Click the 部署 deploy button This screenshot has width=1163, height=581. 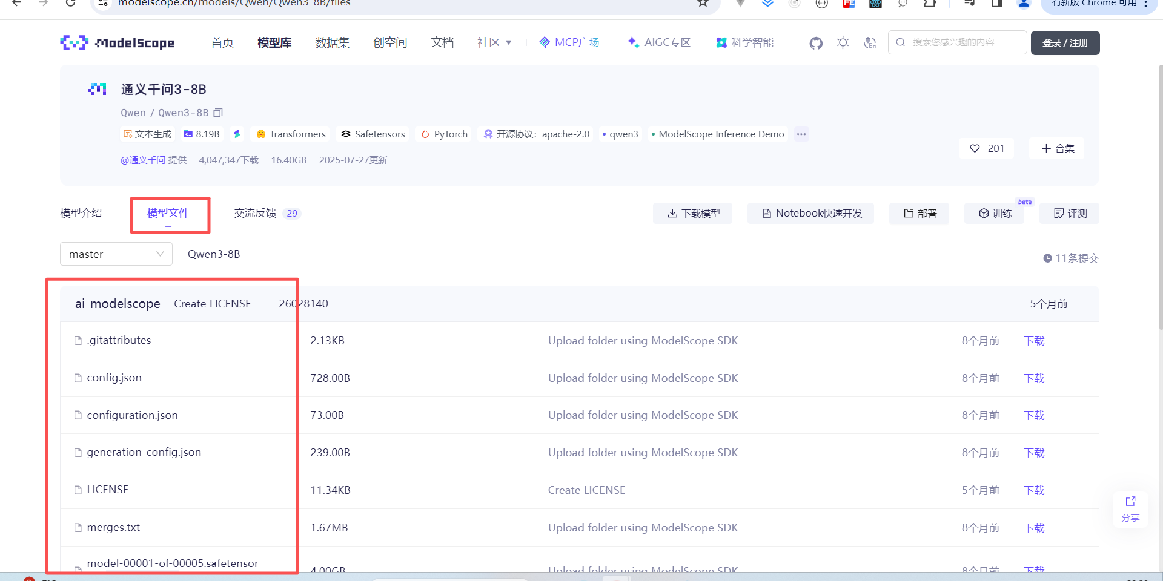click(919, 213)
